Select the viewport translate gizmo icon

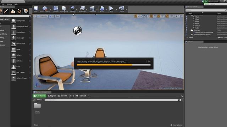(135, 16)
